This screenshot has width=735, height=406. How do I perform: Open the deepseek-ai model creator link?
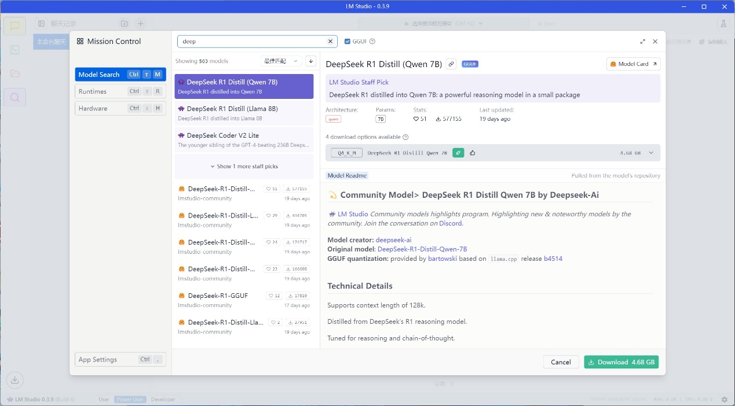click(393, 240)
